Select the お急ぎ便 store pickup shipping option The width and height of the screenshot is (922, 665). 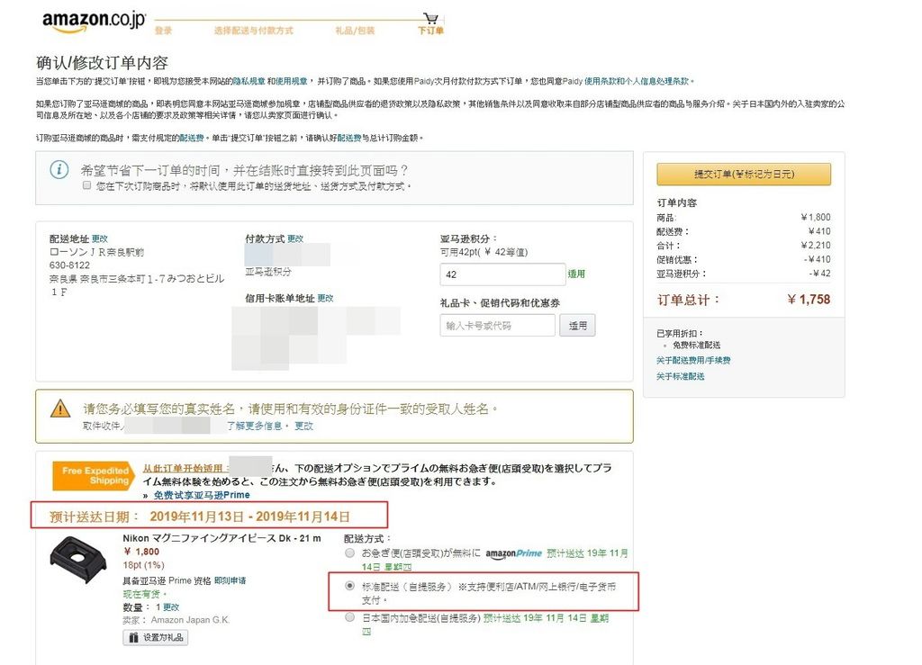click(350, 553)
